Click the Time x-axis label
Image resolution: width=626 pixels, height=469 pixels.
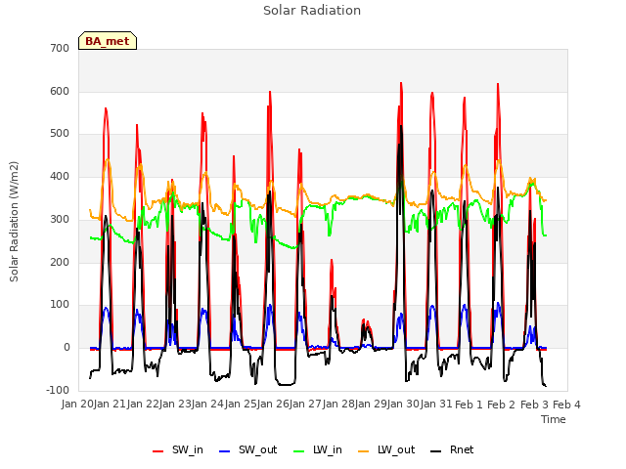point(554,419)
